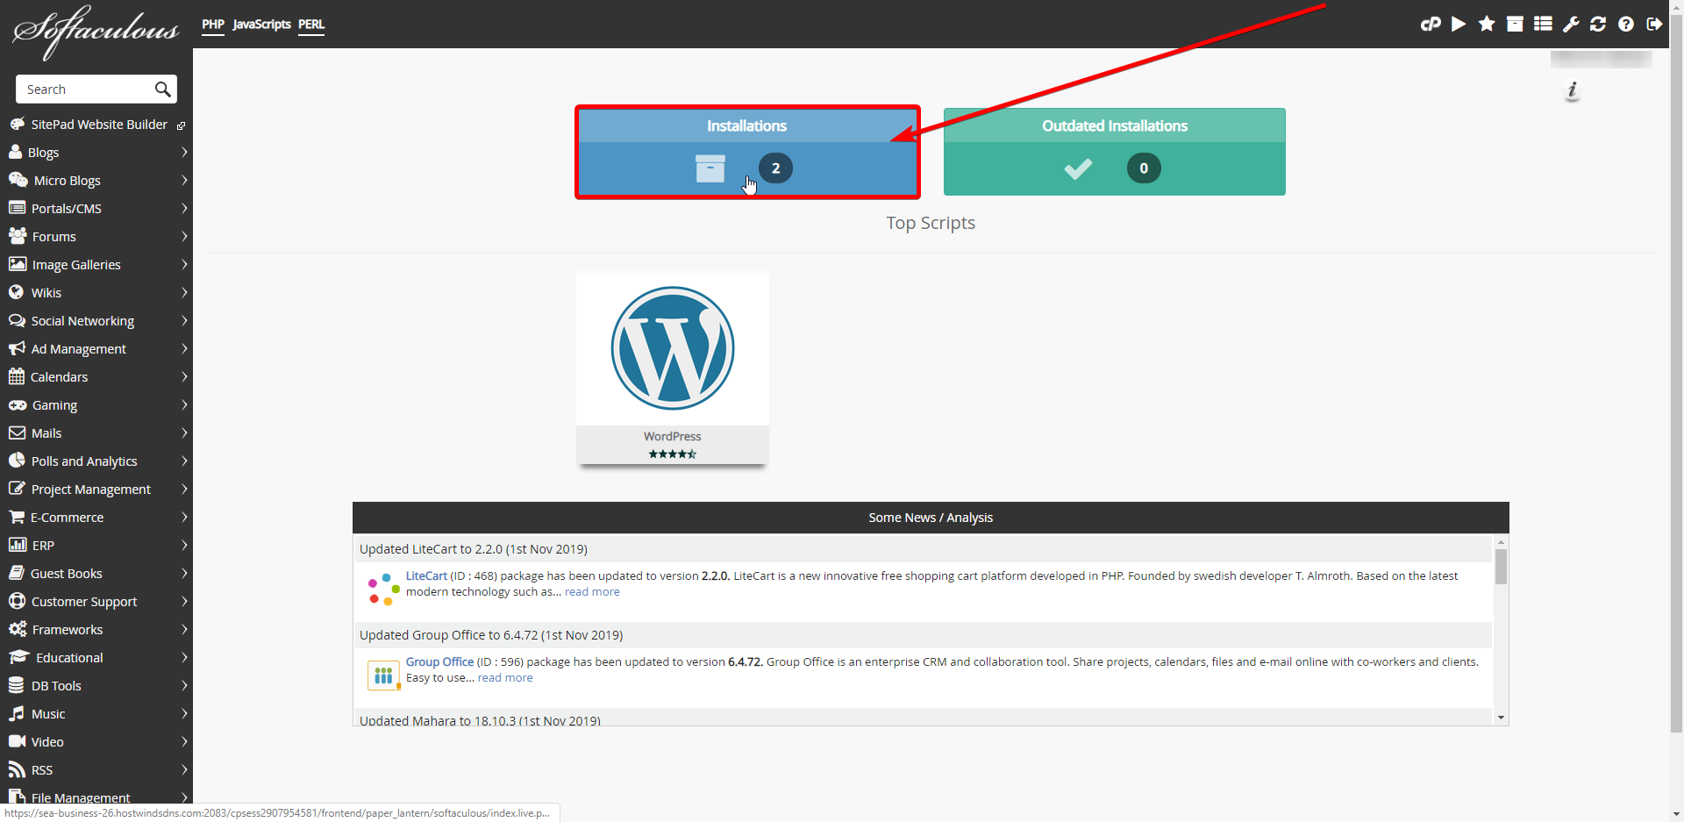This screenshot has width=1684, height=822.
Task: Click the Mails envelope icon
Action: click(x=17, y=432)
